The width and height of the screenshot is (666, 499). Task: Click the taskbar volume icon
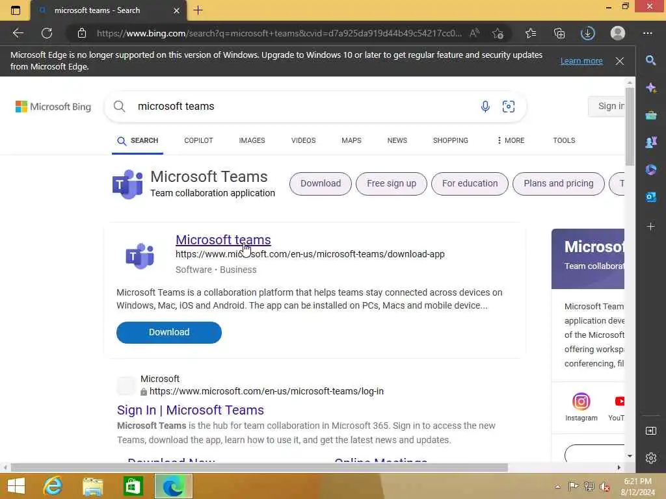click(x=605, y=487)
